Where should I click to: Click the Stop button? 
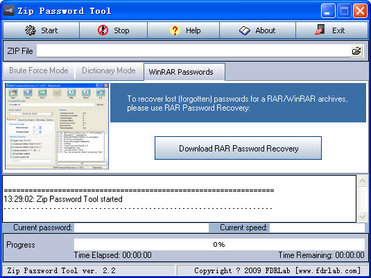(x=113, y=30)
